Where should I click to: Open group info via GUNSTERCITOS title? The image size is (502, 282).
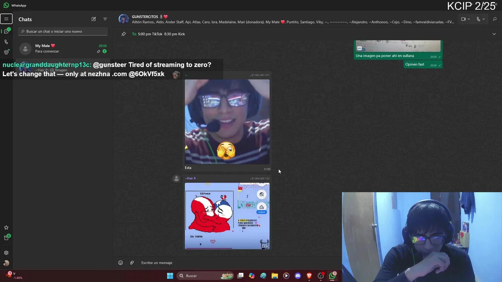pyautogui.click(x=144, y=17)
